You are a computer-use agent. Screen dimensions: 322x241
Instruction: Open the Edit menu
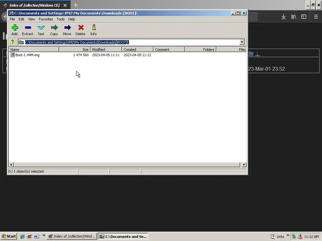21,19
